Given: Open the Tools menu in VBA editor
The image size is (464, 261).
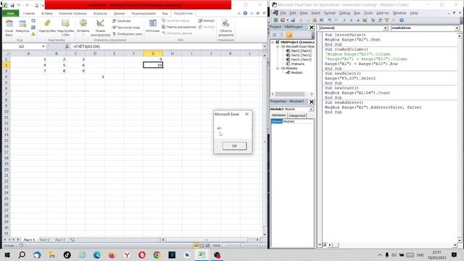Looking at the screenshot, I should click(x=368, y=13).
